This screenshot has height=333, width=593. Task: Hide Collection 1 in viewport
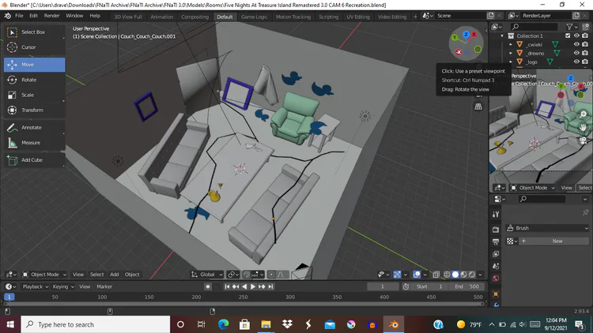tap(576, 36)
